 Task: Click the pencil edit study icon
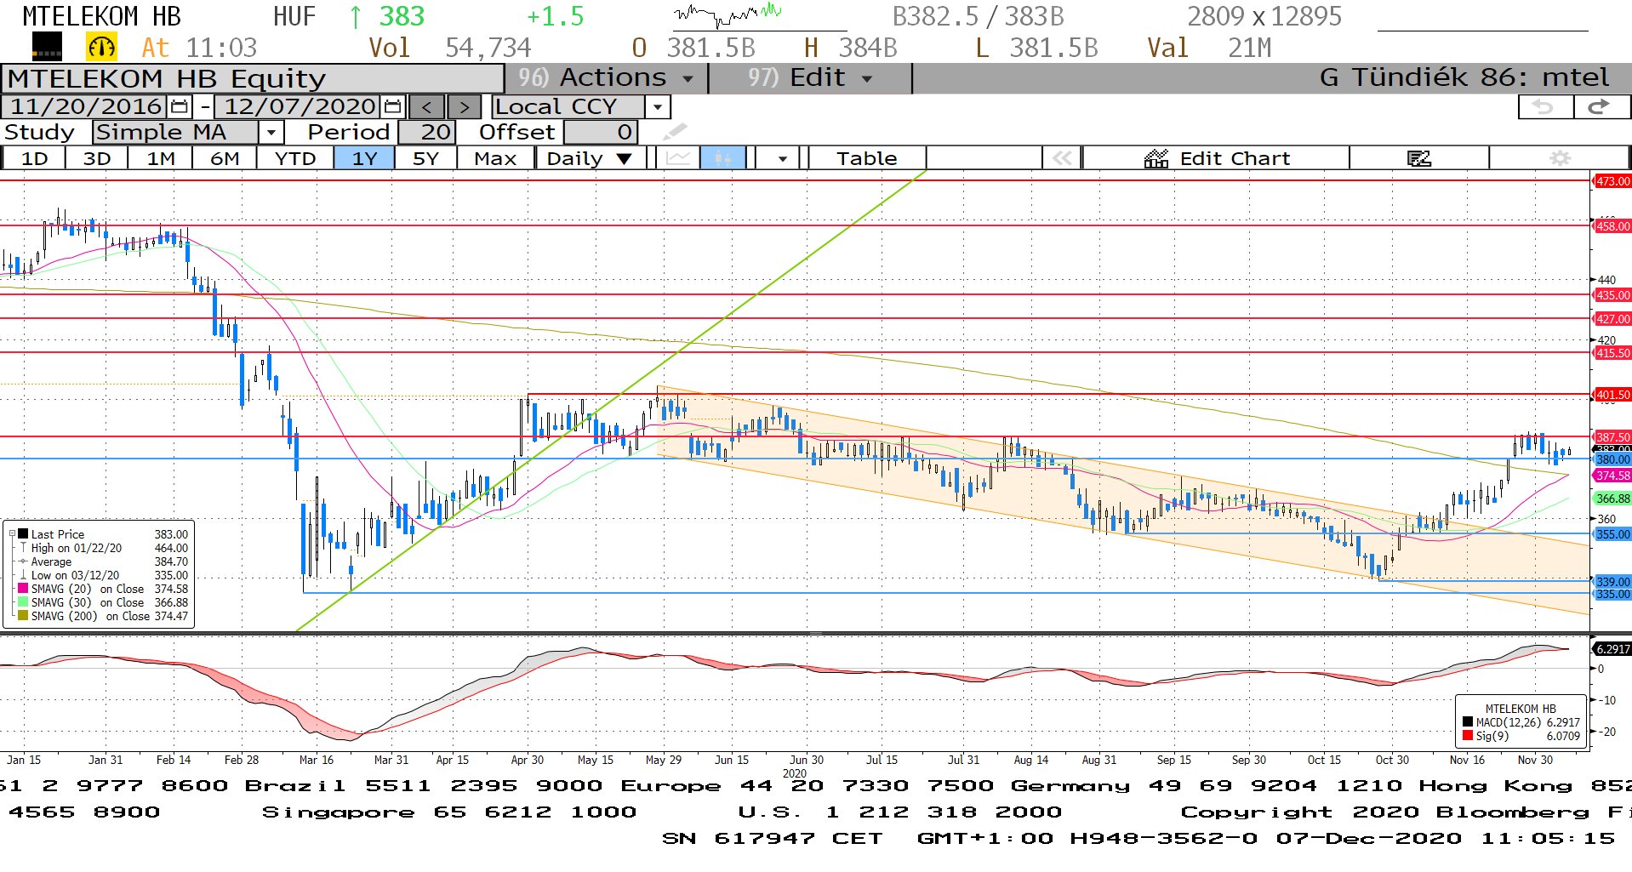coord(675,132)
